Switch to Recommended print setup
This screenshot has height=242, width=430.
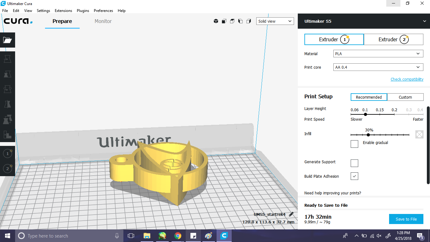[369, 97]
